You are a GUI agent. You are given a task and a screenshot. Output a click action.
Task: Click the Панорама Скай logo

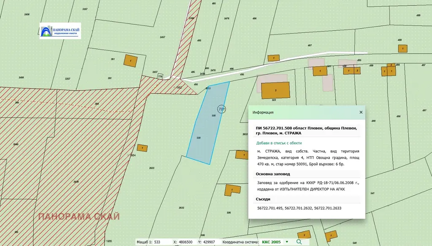pyautogui.click(x=60, y=31)
